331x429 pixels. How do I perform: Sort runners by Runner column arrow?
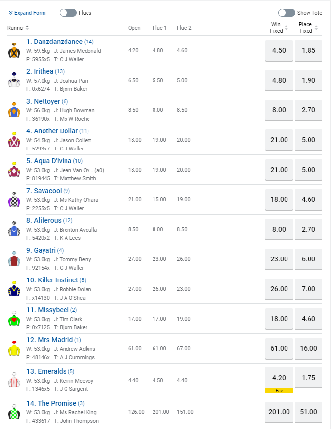tap(27, 28)
